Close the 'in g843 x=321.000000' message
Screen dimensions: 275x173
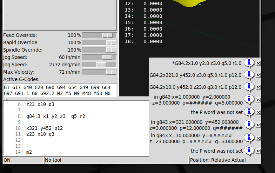258,125
